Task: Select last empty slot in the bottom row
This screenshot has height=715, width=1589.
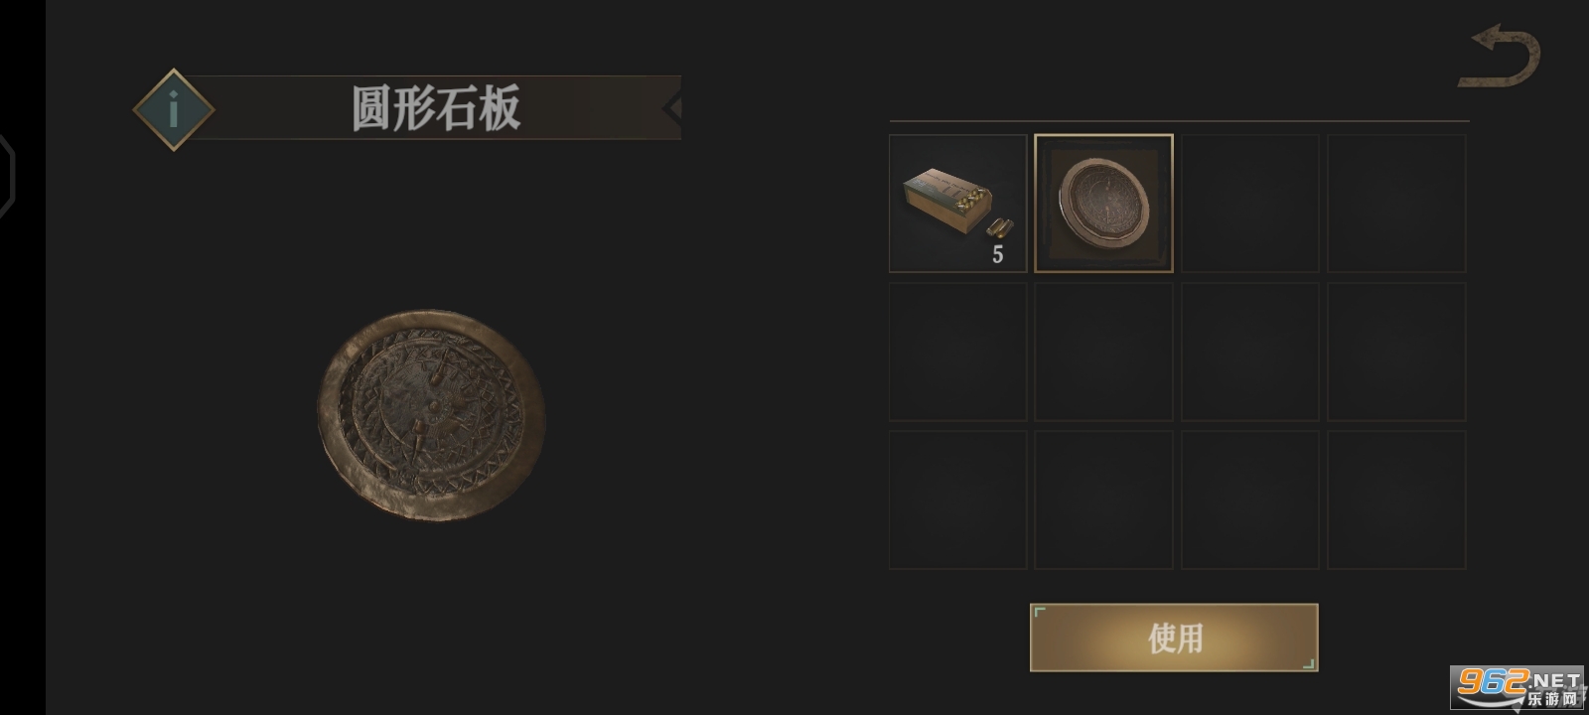Action: pyautogui.click(x=1396, y=500)
